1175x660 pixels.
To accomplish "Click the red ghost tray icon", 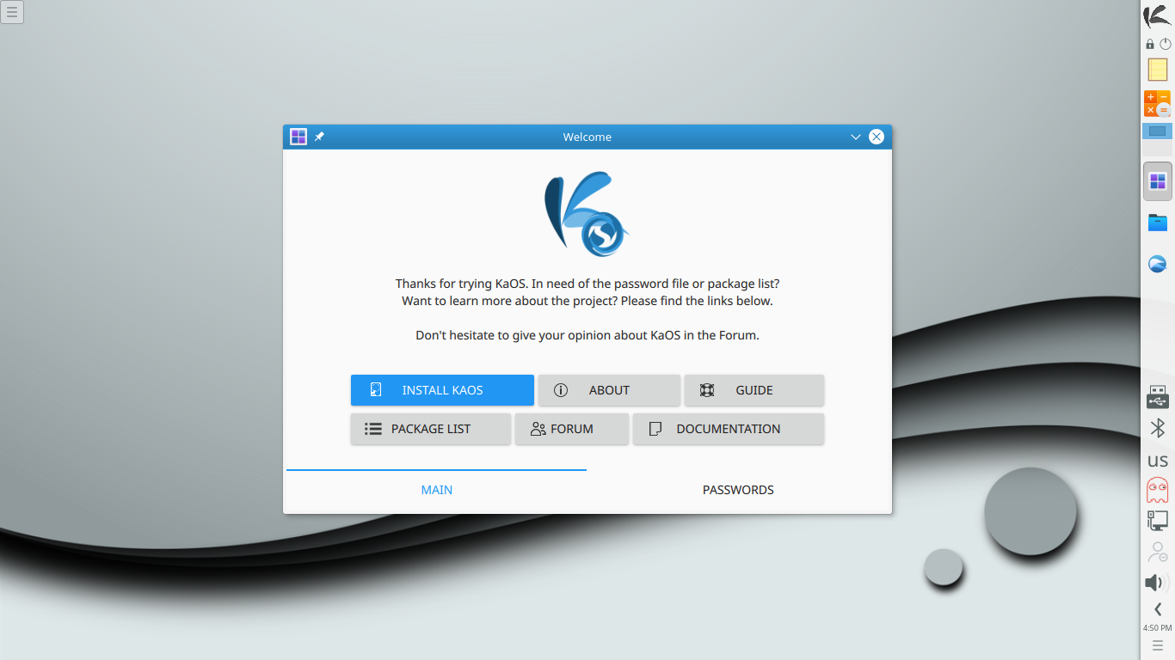I will pos(1158,490).
